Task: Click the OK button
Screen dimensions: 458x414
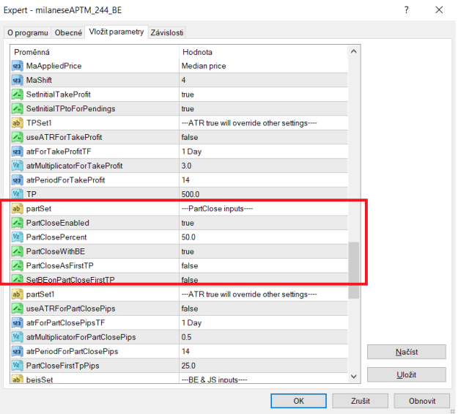Action: tap(298, 401)
